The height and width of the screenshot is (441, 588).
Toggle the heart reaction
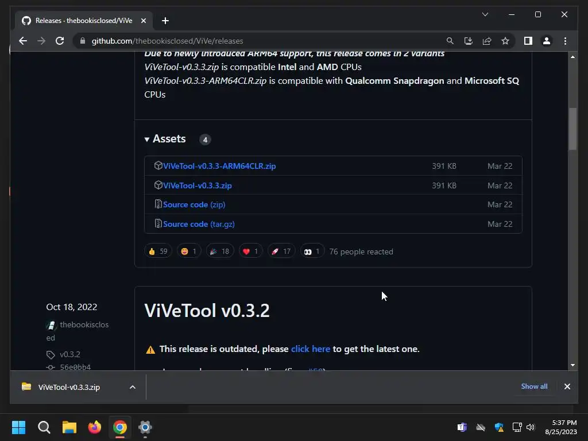click(x=250, y=252)
